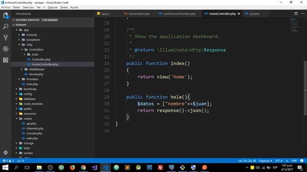Click the feedback smiley in status bar
This screenshot has height=172, width=307.
click(302, 161)
